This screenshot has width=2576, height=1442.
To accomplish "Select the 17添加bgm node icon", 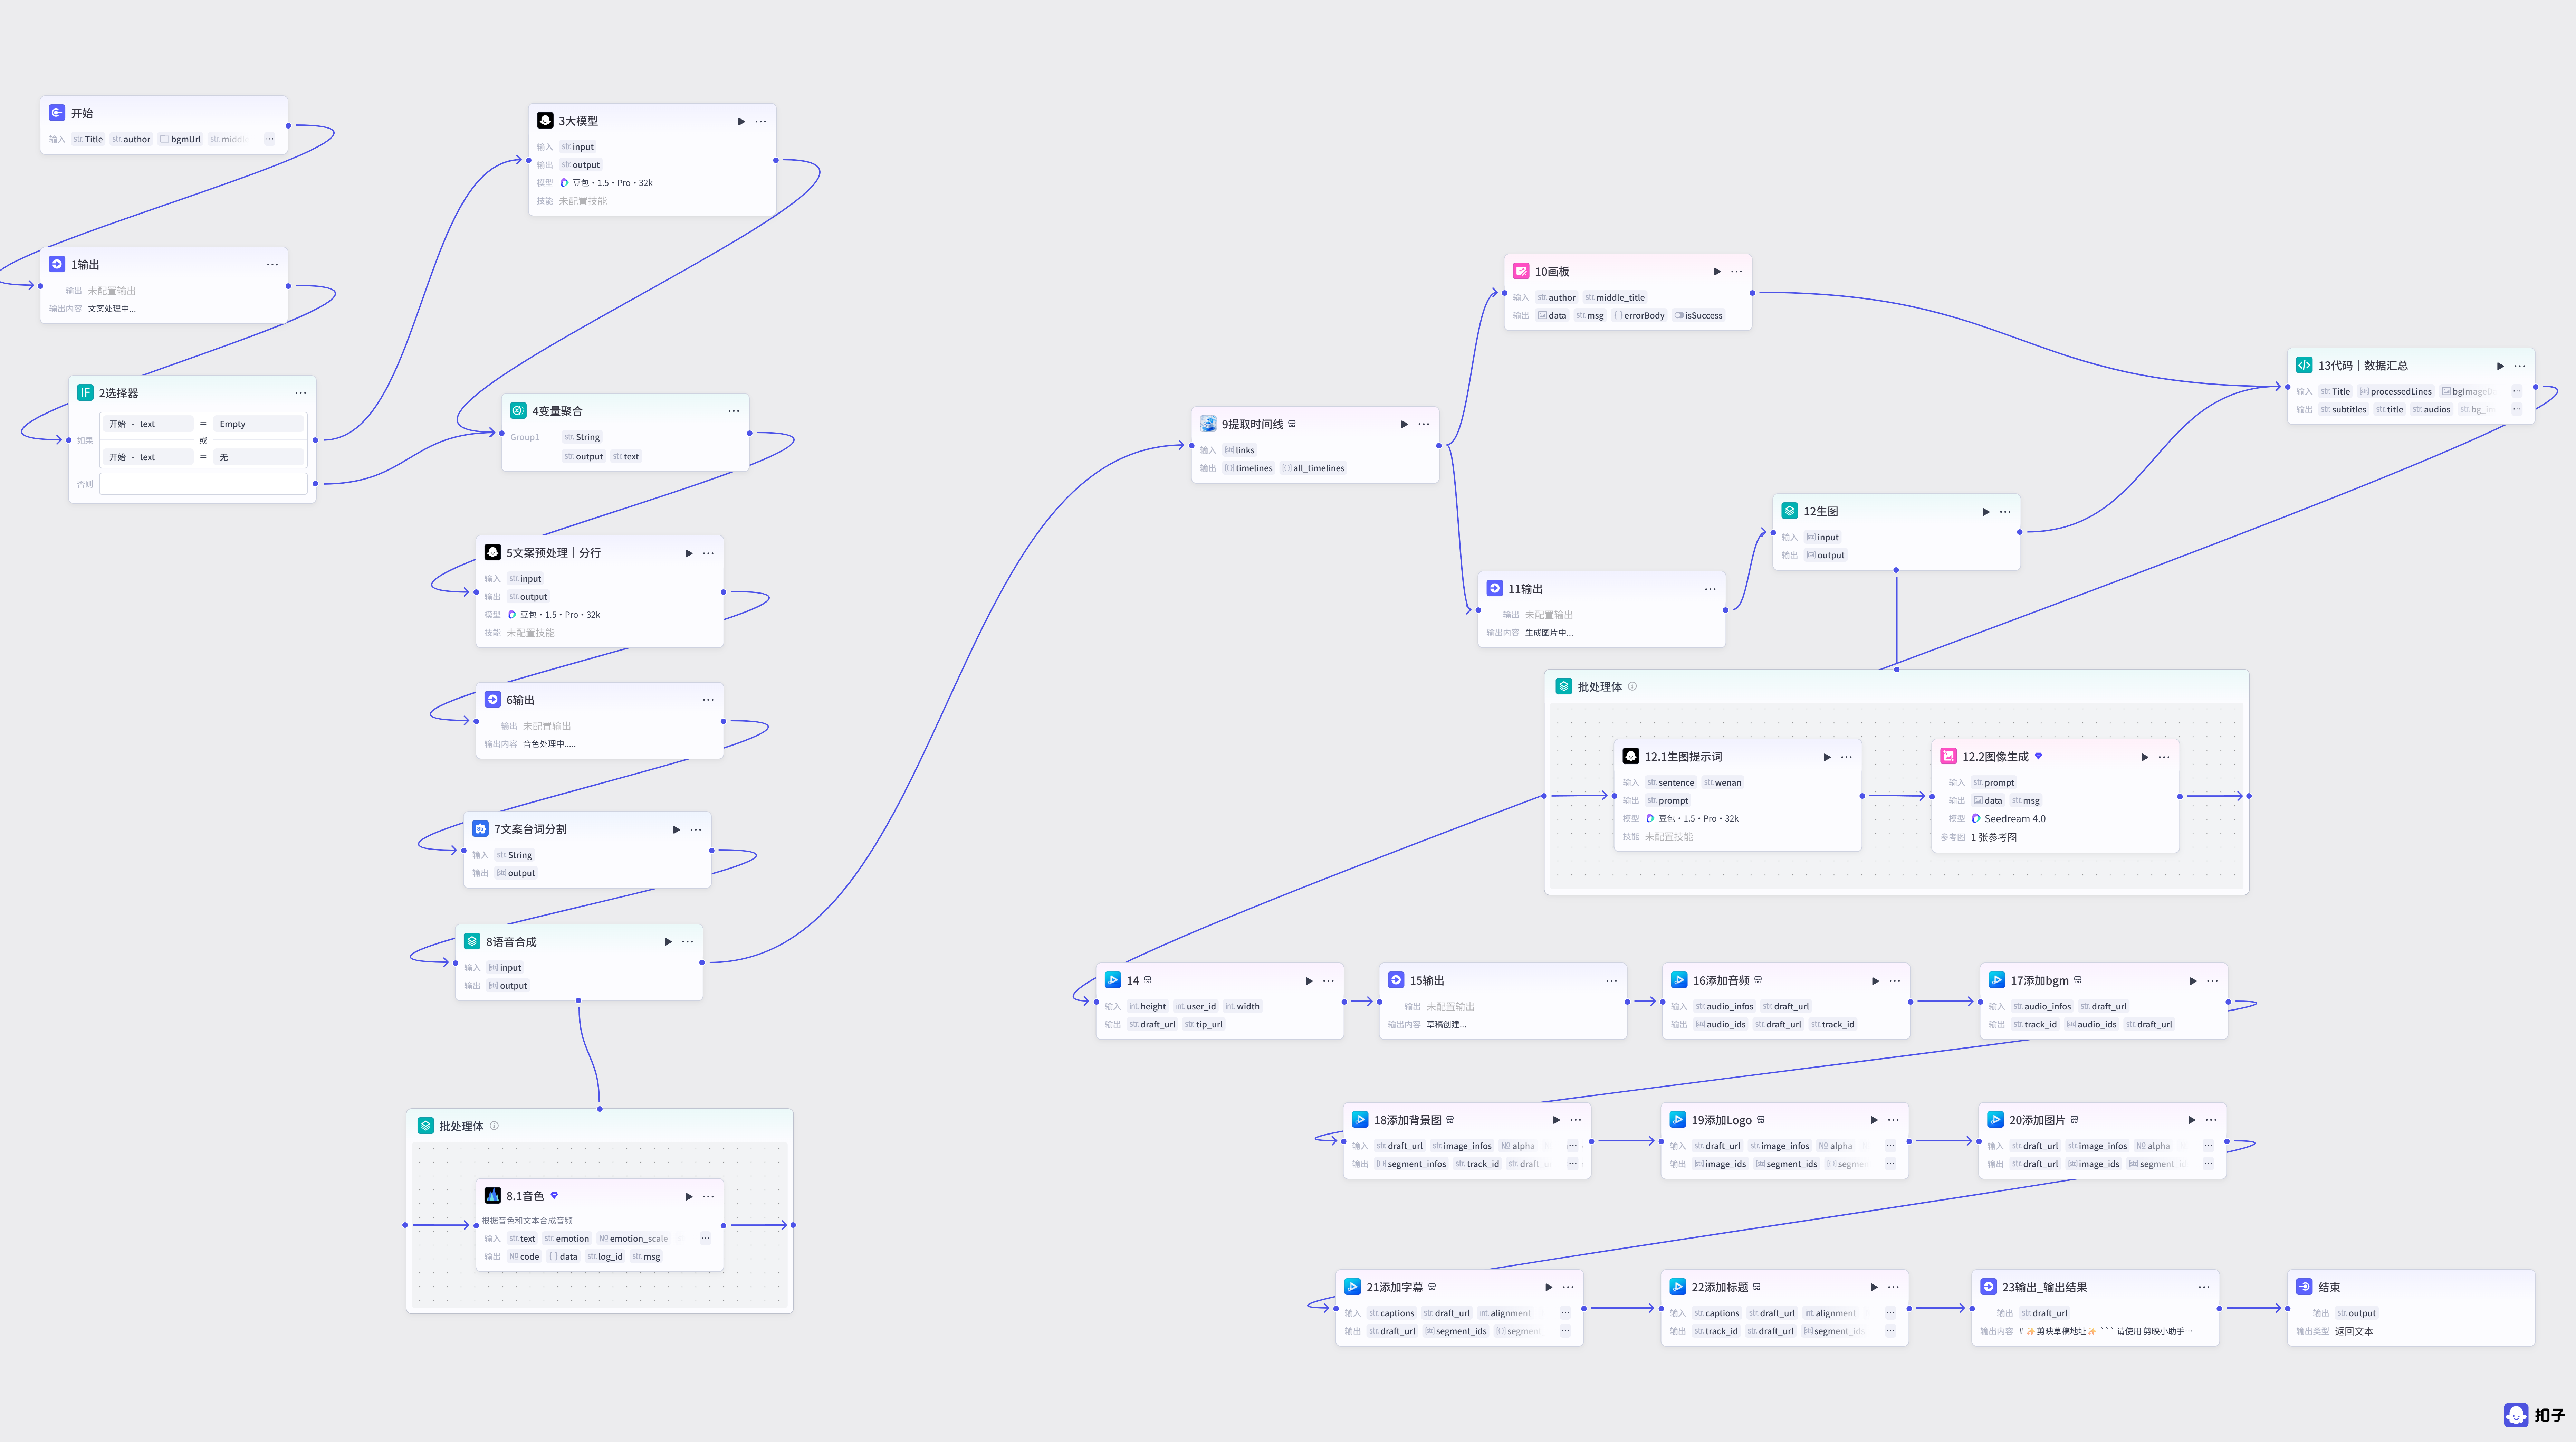I will tap(1997, 980).
